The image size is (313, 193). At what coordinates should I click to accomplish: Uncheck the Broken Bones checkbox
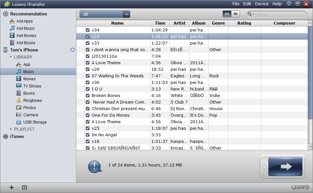(88, 95)
